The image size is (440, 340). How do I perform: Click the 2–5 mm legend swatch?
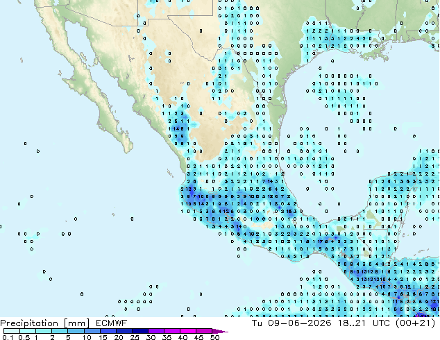60,331
